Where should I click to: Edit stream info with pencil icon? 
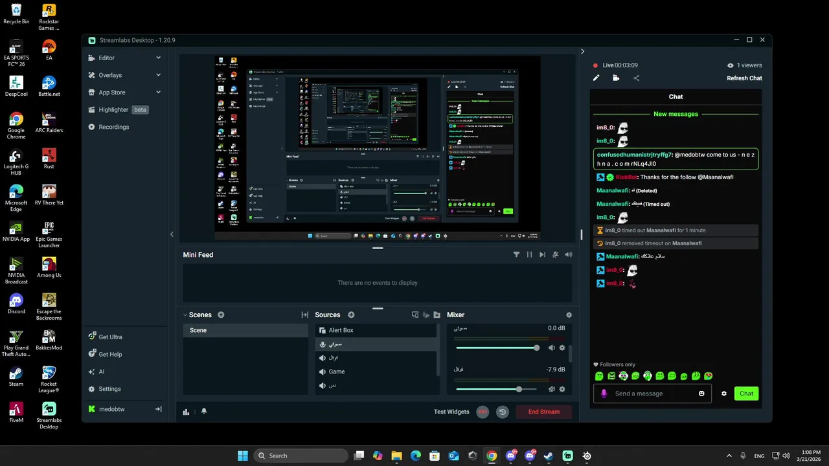point(596,78)
